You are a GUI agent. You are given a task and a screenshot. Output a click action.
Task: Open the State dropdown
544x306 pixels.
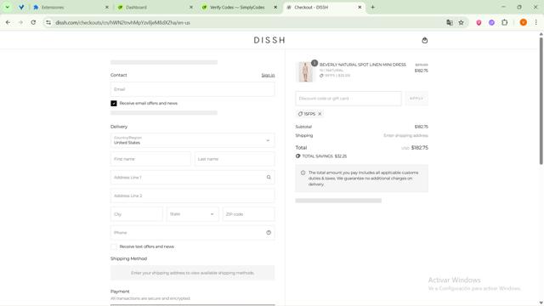(x=193, y=214)
